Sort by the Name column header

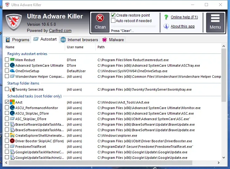10,47
